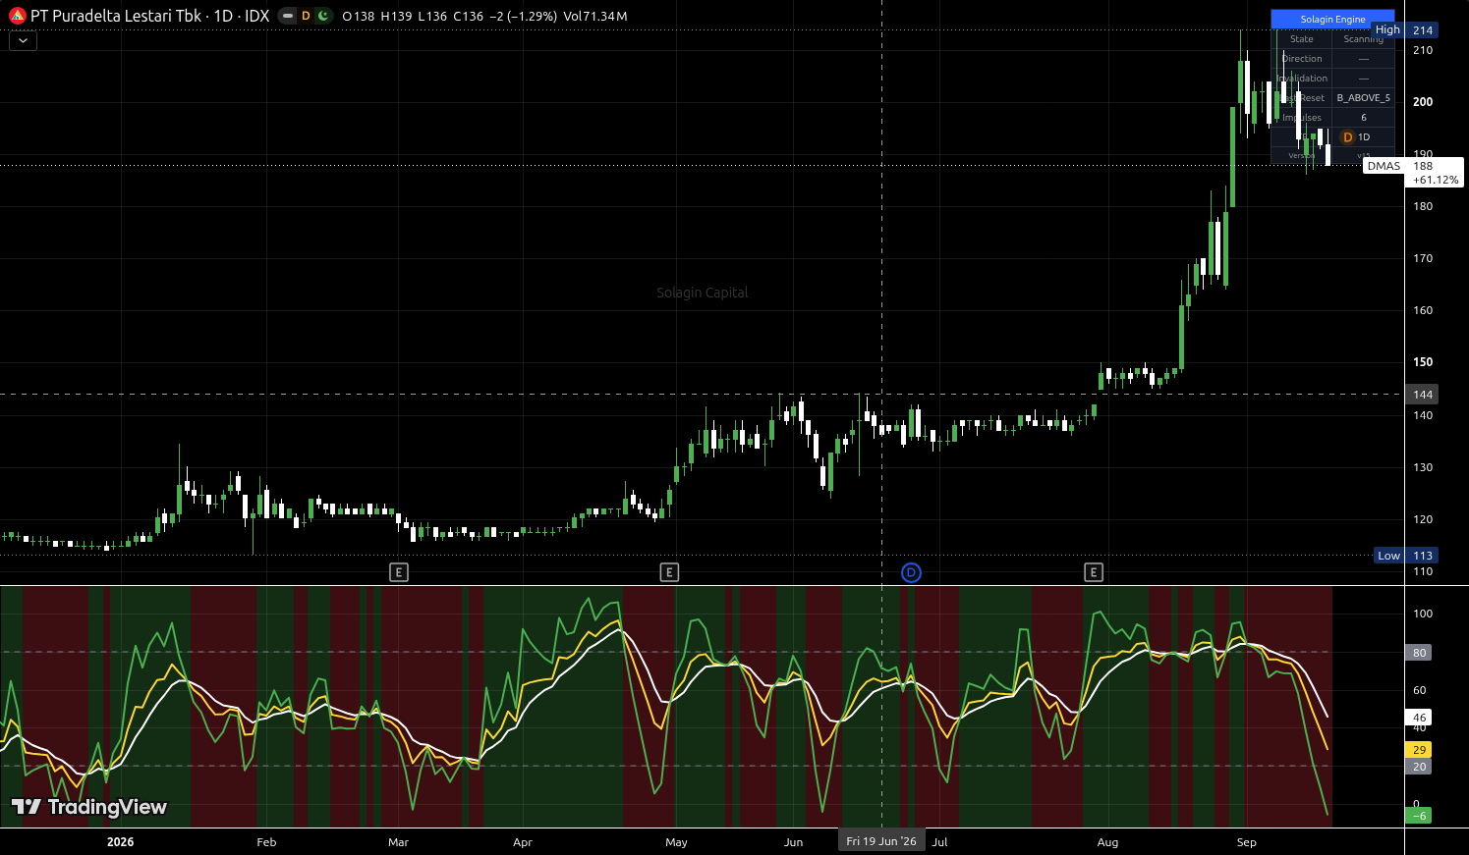Click the Impulses value 6 cell

1363,118
